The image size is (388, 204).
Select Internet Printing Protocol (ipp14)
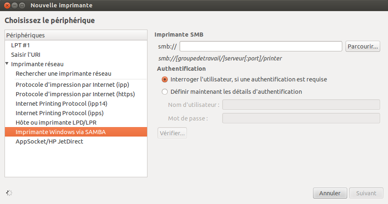tap(76, 104)
